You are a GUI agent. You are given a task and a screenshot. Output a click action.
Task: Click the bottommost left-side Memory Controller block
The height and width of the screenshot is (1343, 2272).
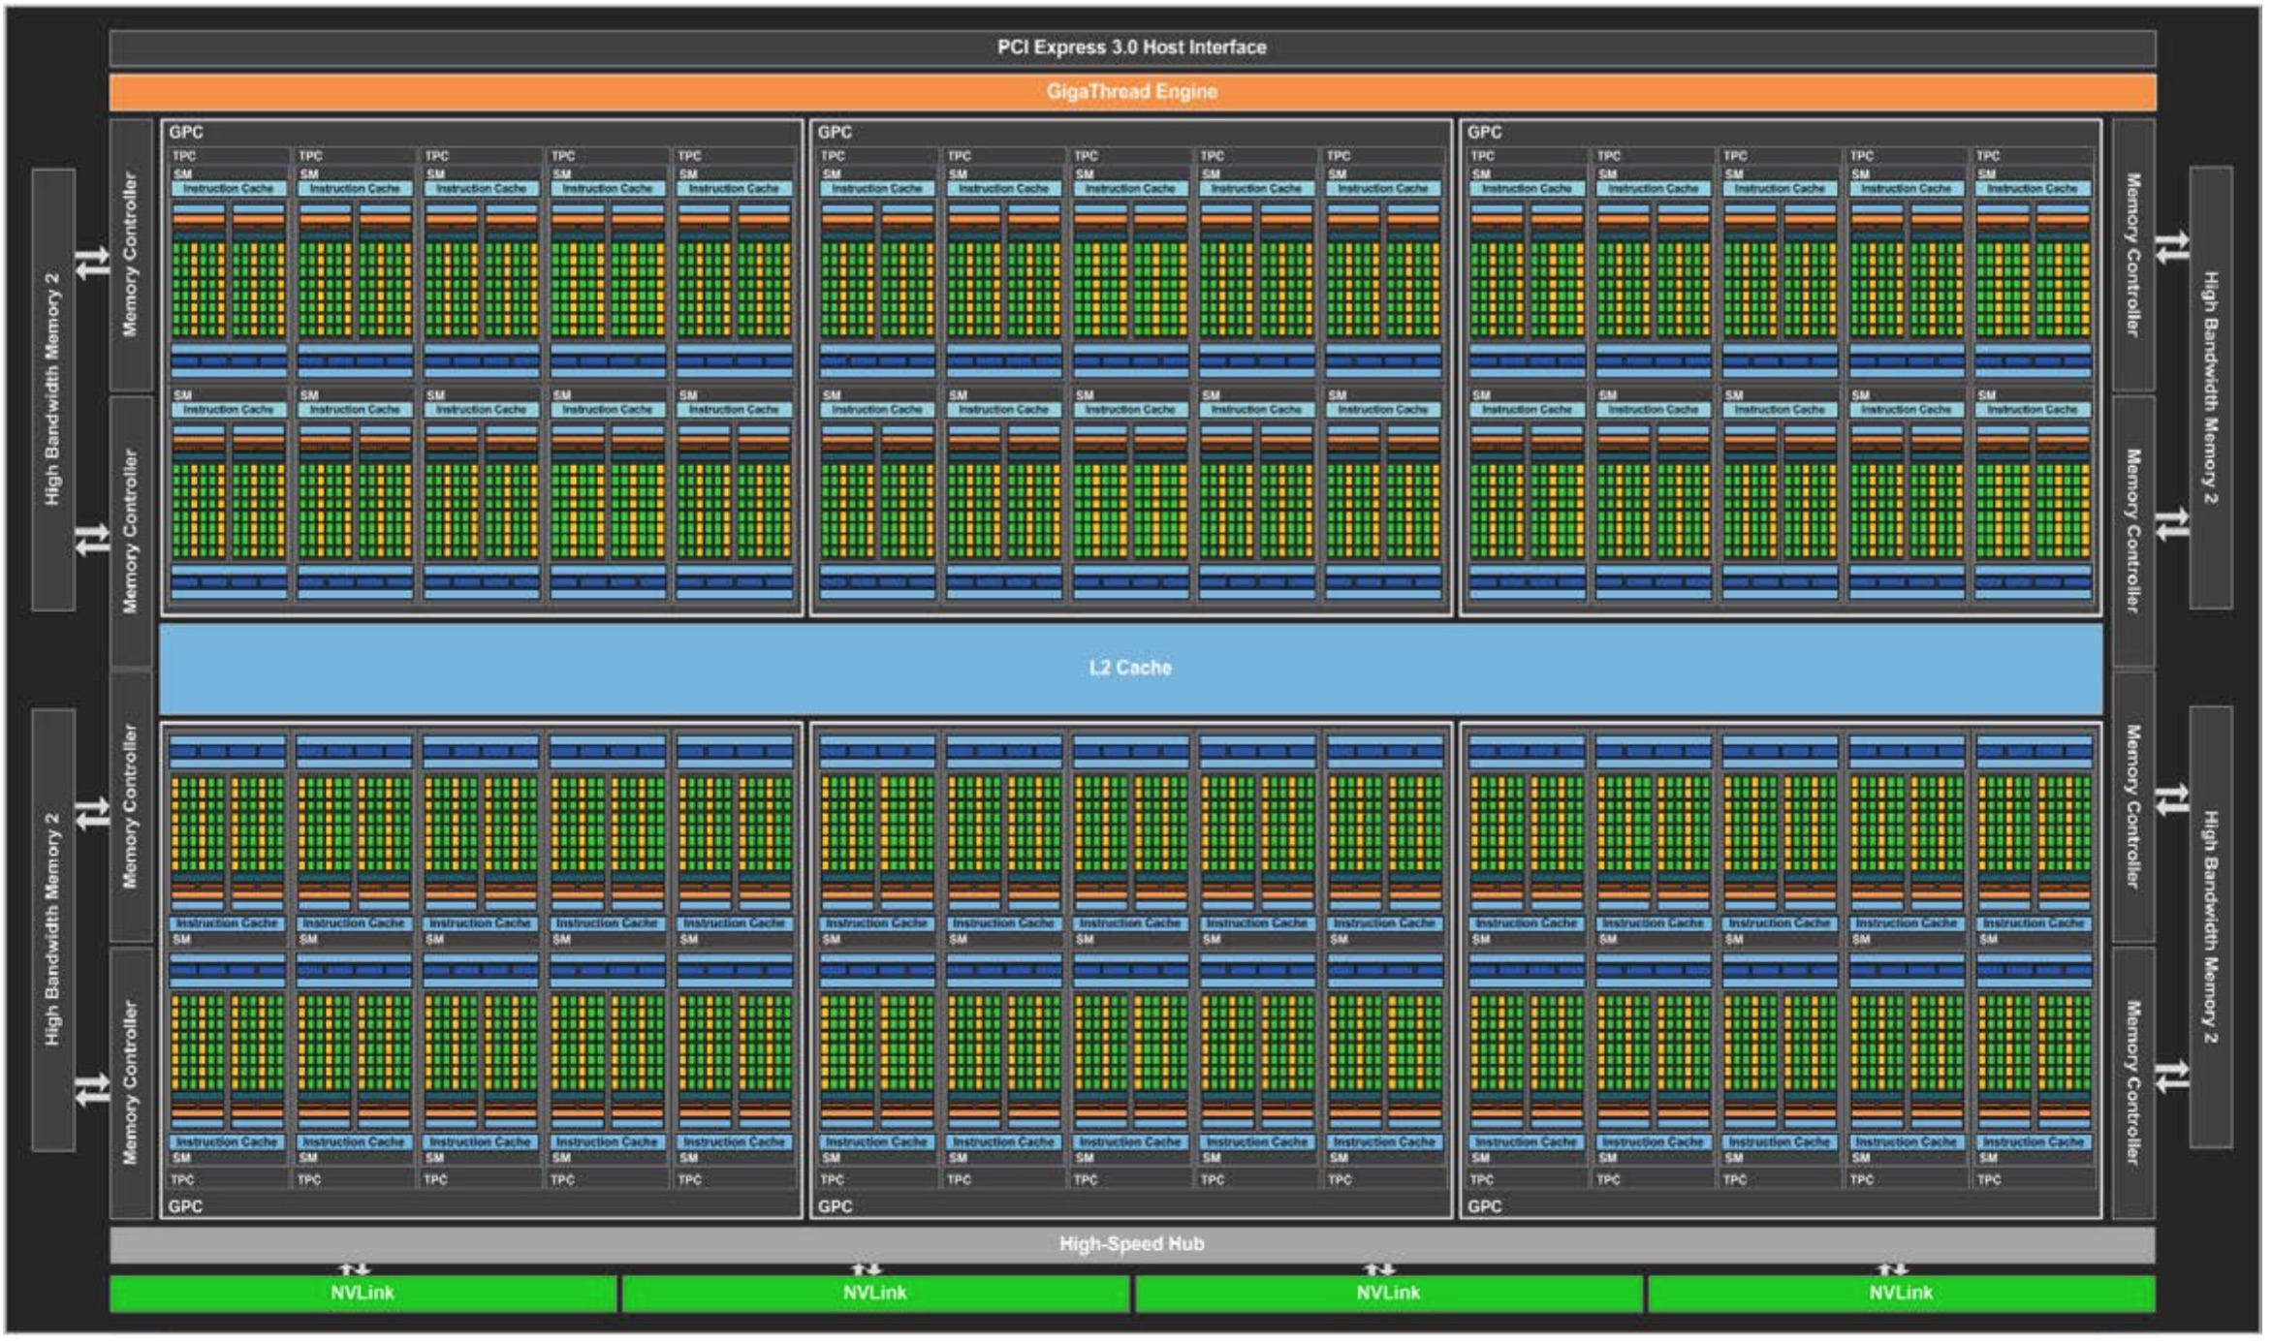pos(132,1082)
